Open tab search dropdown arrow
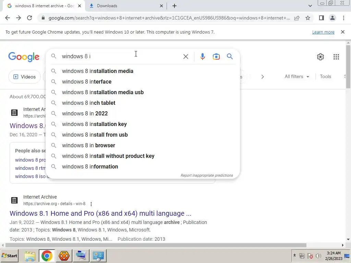Screen dimensions: 351x263 pyautogui.click(x=310, y=6)
